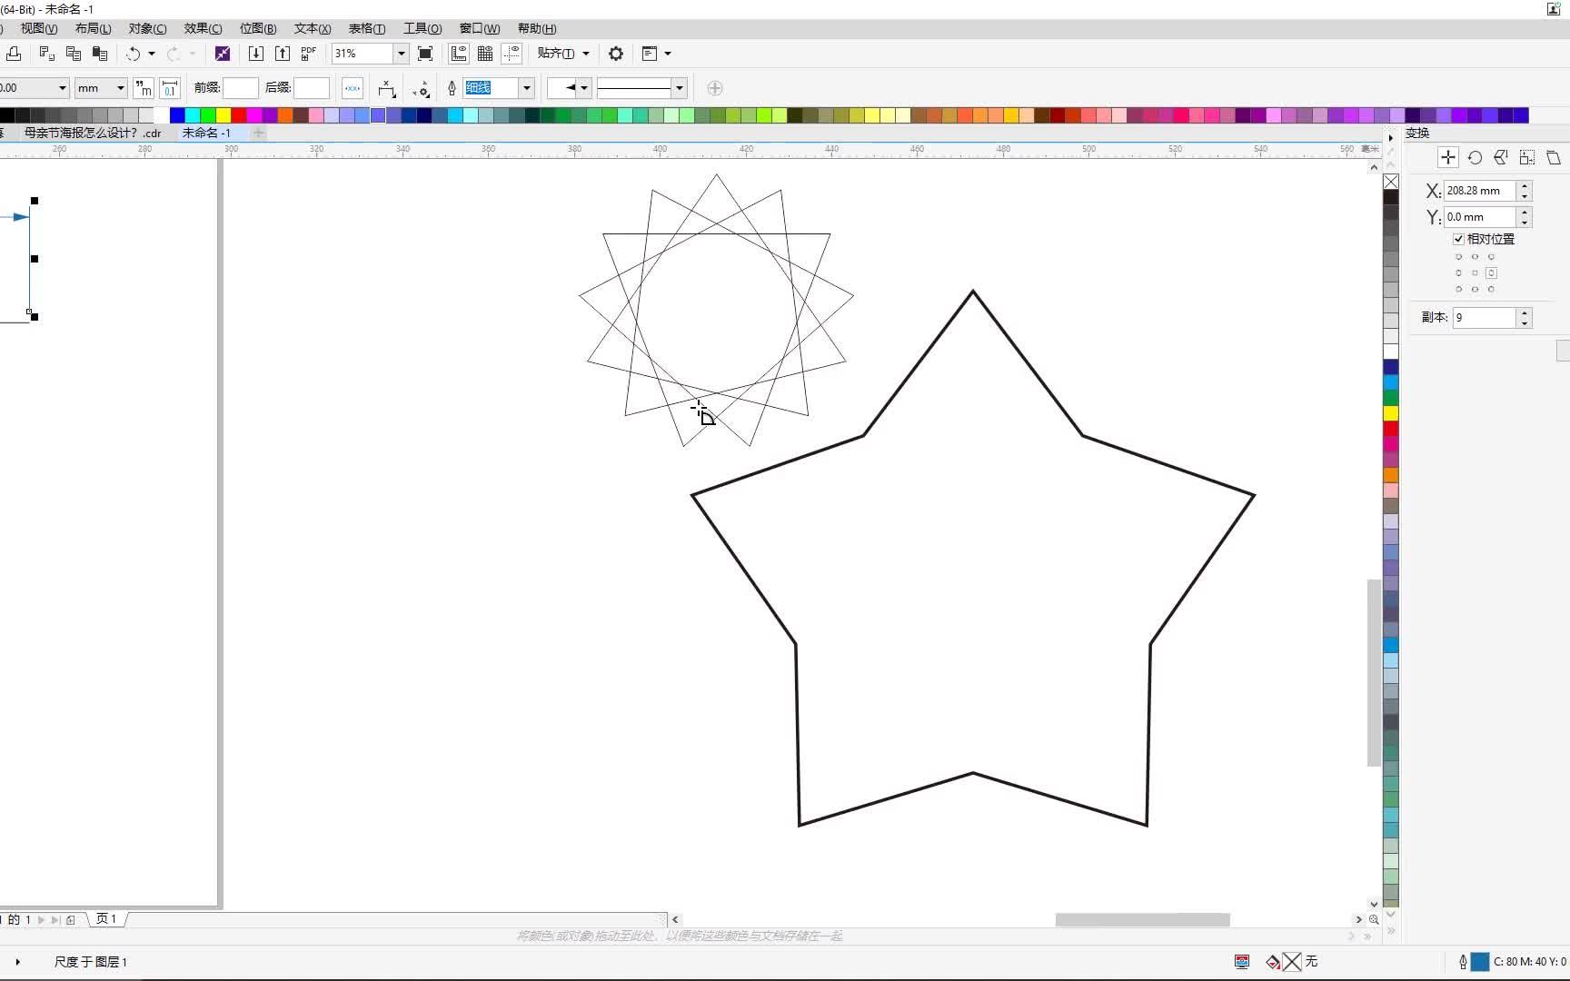The width and height of the screenshot is (1570, 981).
Task: Toggle the show grid icon
Action: point(485,54)
